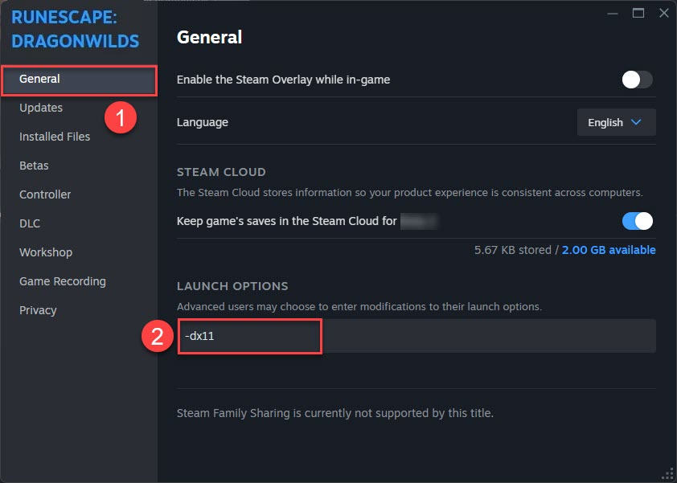Click the RUNESCAPE: DRAGONWILDS title header
This screenshot has height=483, width=677.
[75, 27]
